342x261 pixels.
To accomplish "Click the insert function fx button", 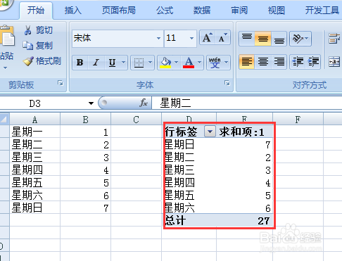I will click(144, 103).
